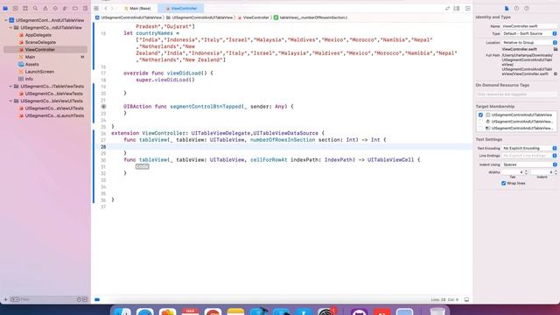Open the trash in the Dock
This screenshot has width=560, height=315.
tap(437, 311)
